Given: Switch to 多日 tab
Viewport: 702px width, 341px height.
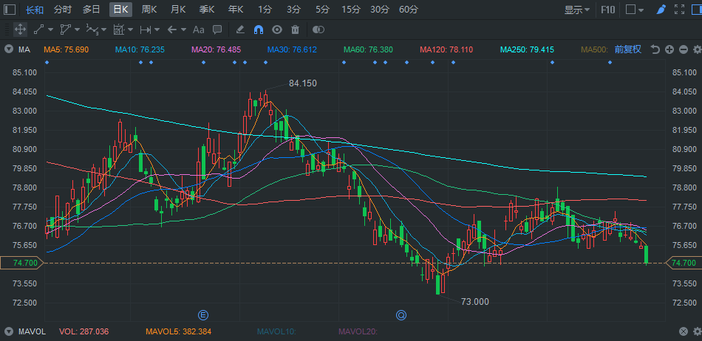Looking at the screenshot, I should (92, 10).
